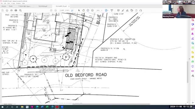This screenshot has width=195, height=109.
Task: Switch to the 7634 NOI.pdf tab
Action: [43, 6]
